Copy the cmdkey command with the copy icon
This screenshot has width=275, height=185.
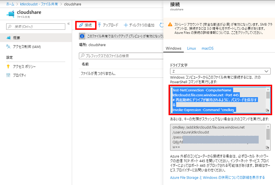pyautogui.click(x=268, y=147)
